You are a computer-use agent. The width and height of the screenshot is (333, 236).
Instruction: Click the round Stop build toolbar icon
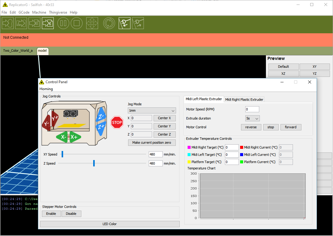pos(77,23)
